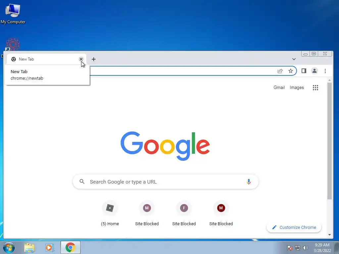Open the Chrome profile avatar

click(x=315, y=71)
